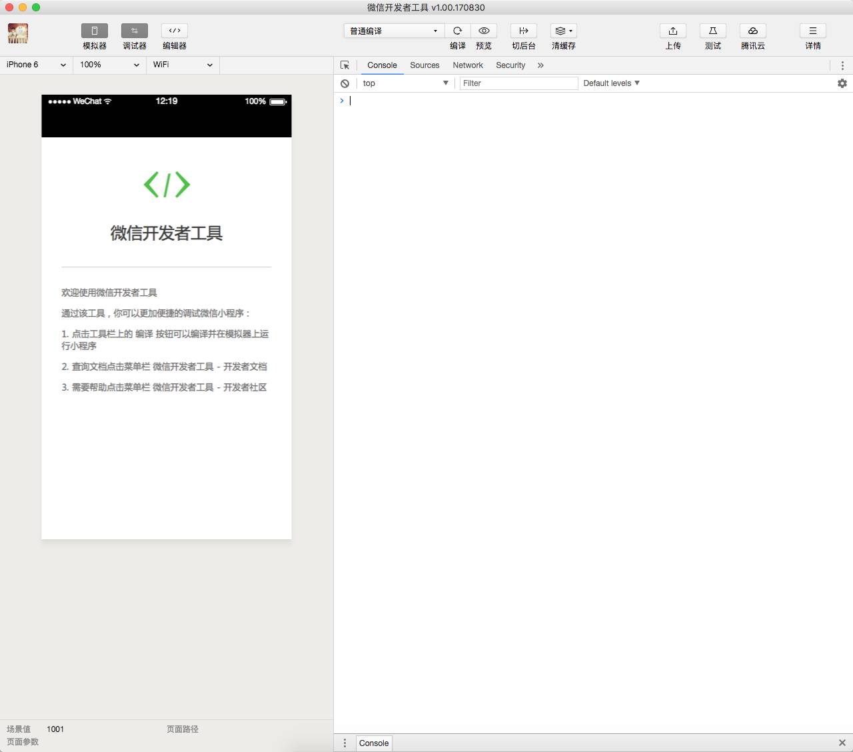
Task: Open the 详情 details panel
Action: 813,31
